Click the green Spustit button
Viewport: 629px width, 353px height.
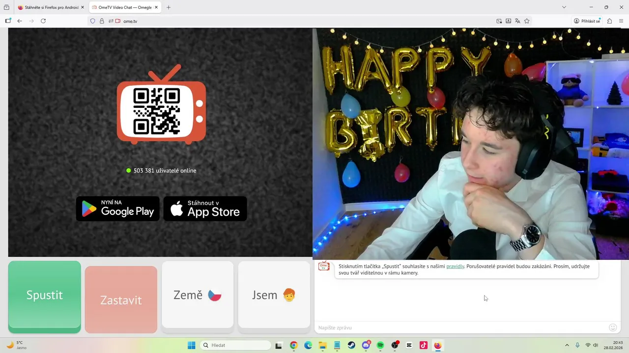[x=45, y=297]
